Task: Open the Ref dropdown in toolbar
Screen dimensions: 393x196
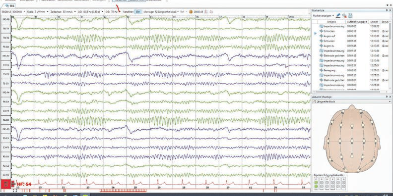Action: point(184,11)
